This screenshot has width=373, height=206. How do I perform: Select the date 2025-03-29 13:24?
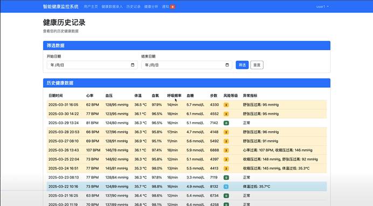(x=64, y=123)
